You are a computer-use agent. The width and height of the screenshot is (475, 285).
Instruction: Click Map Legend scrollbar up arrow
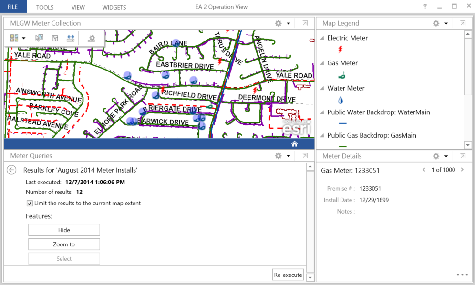click(x=467, y=34)
